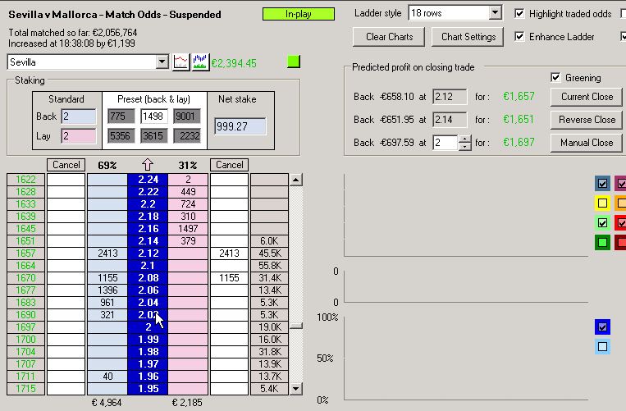The width and height of the screenshot is (626, 411).
Task: Open the Ladder style dropdown
Action: pos(495,13)
